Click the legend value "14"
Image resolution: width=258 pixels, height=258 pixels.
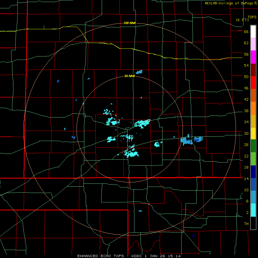[246, 179]
